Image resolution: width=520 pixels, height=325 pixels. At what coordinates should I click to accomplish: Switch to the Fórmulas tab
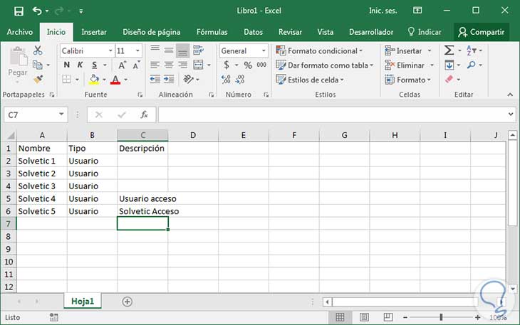(212, 32)
